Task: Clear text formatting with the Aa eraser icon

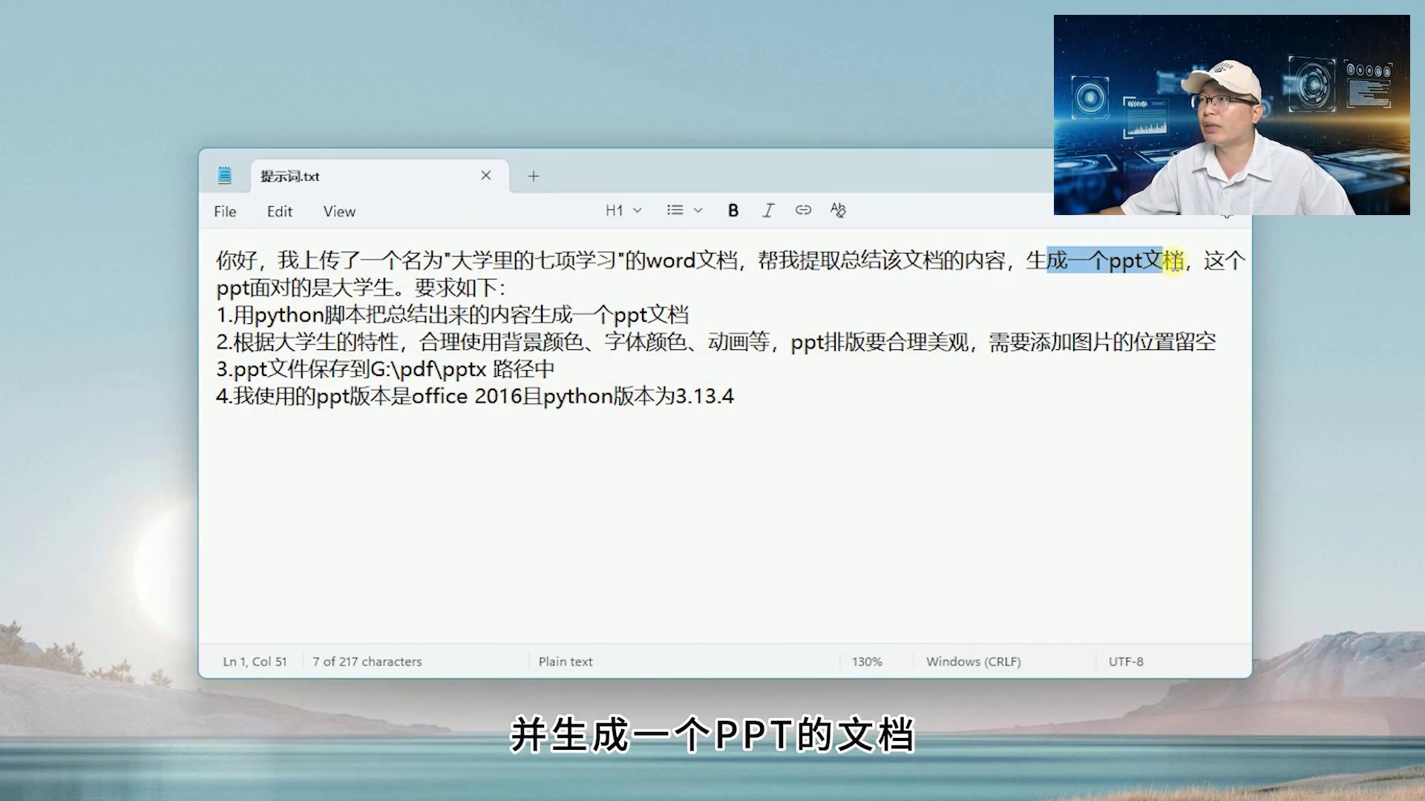Action: tap(838, 210)
